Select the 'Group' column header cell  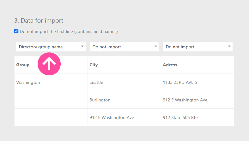pyautogui.click(x=23, y=65)
